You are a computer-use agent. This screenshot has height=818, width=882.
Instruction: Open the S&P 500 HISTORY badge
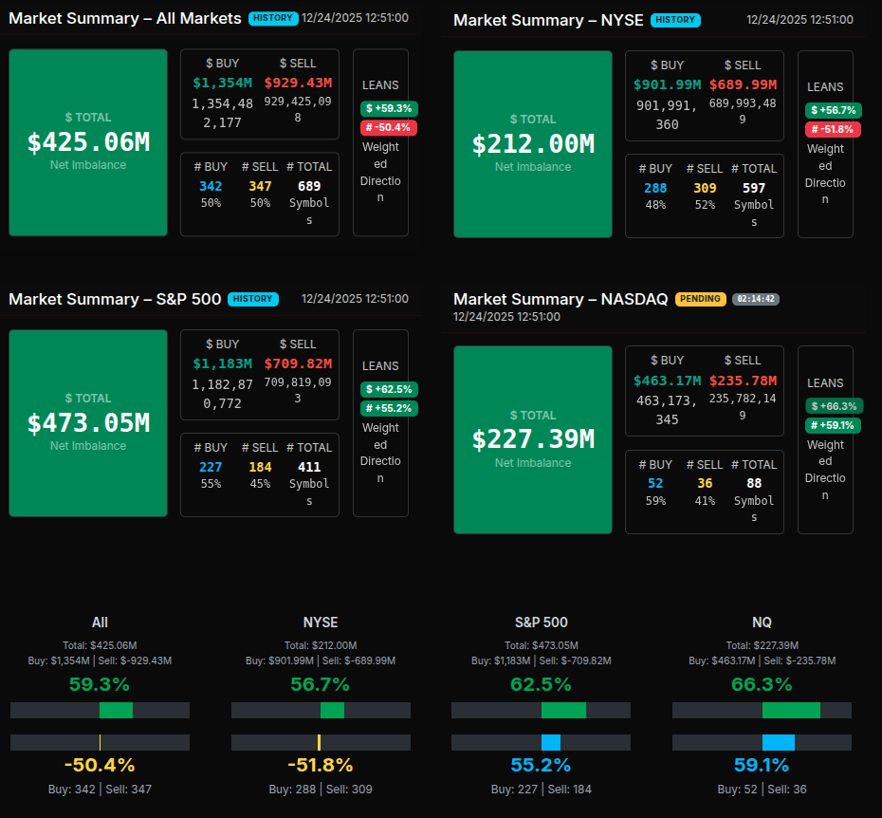click(x=252, y=299)
